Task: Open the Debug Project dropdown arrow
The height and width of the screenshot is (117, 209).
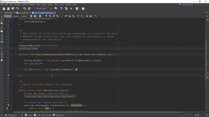Action: tap(80, 9)
